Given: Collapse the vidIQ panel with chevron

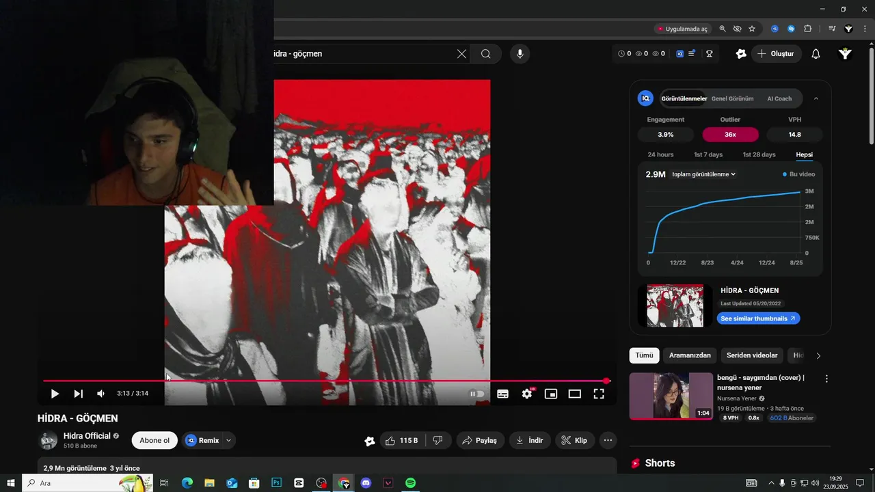Looking at the screenshot, I should [x=816, y=98].
